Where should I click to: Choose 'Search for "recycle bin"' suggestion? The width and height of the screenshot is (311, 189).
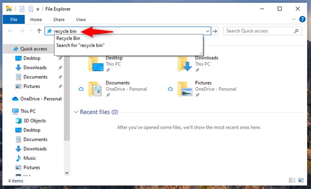80,45
